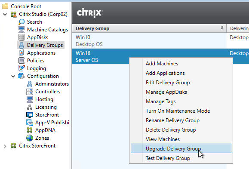Open Licensing tree item
This screenshot has width=249, height=169.
[46, 107]
